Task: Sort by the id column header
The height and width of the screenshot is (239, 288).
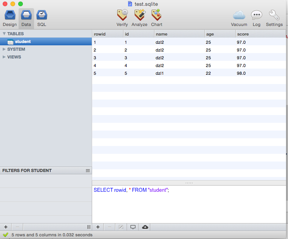Action: point(139,34)
